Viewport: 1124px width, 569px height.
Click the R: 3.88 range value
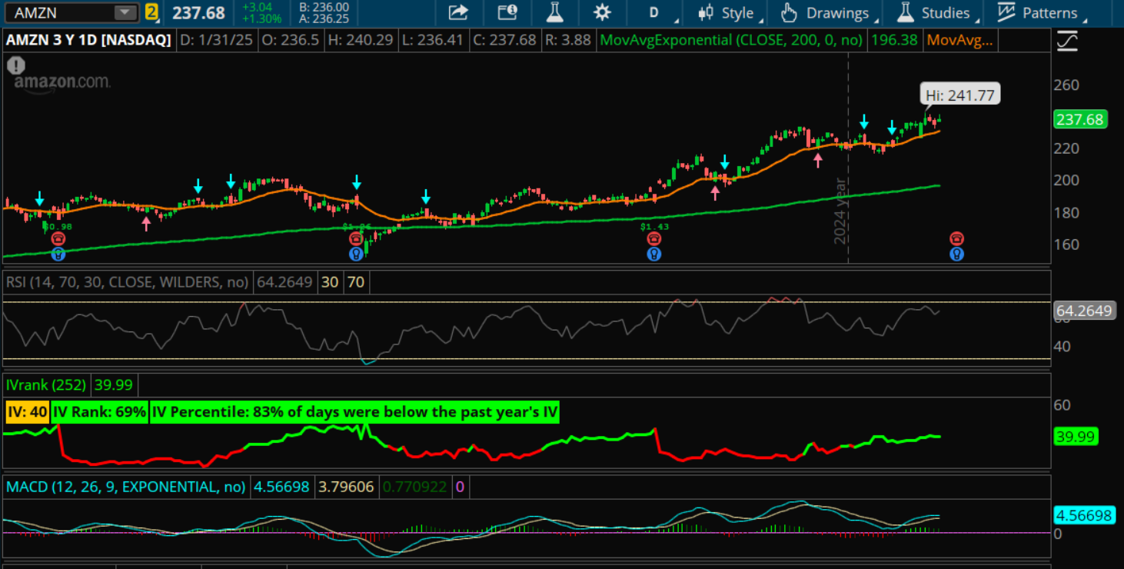(x=568, y=40)
